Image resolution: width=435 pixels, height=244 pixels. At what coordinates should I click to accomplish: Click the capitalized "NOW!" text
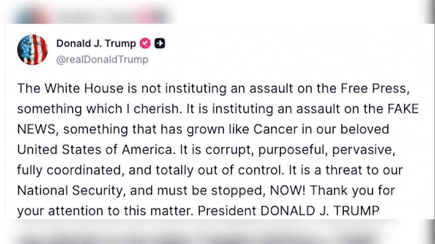288,190
